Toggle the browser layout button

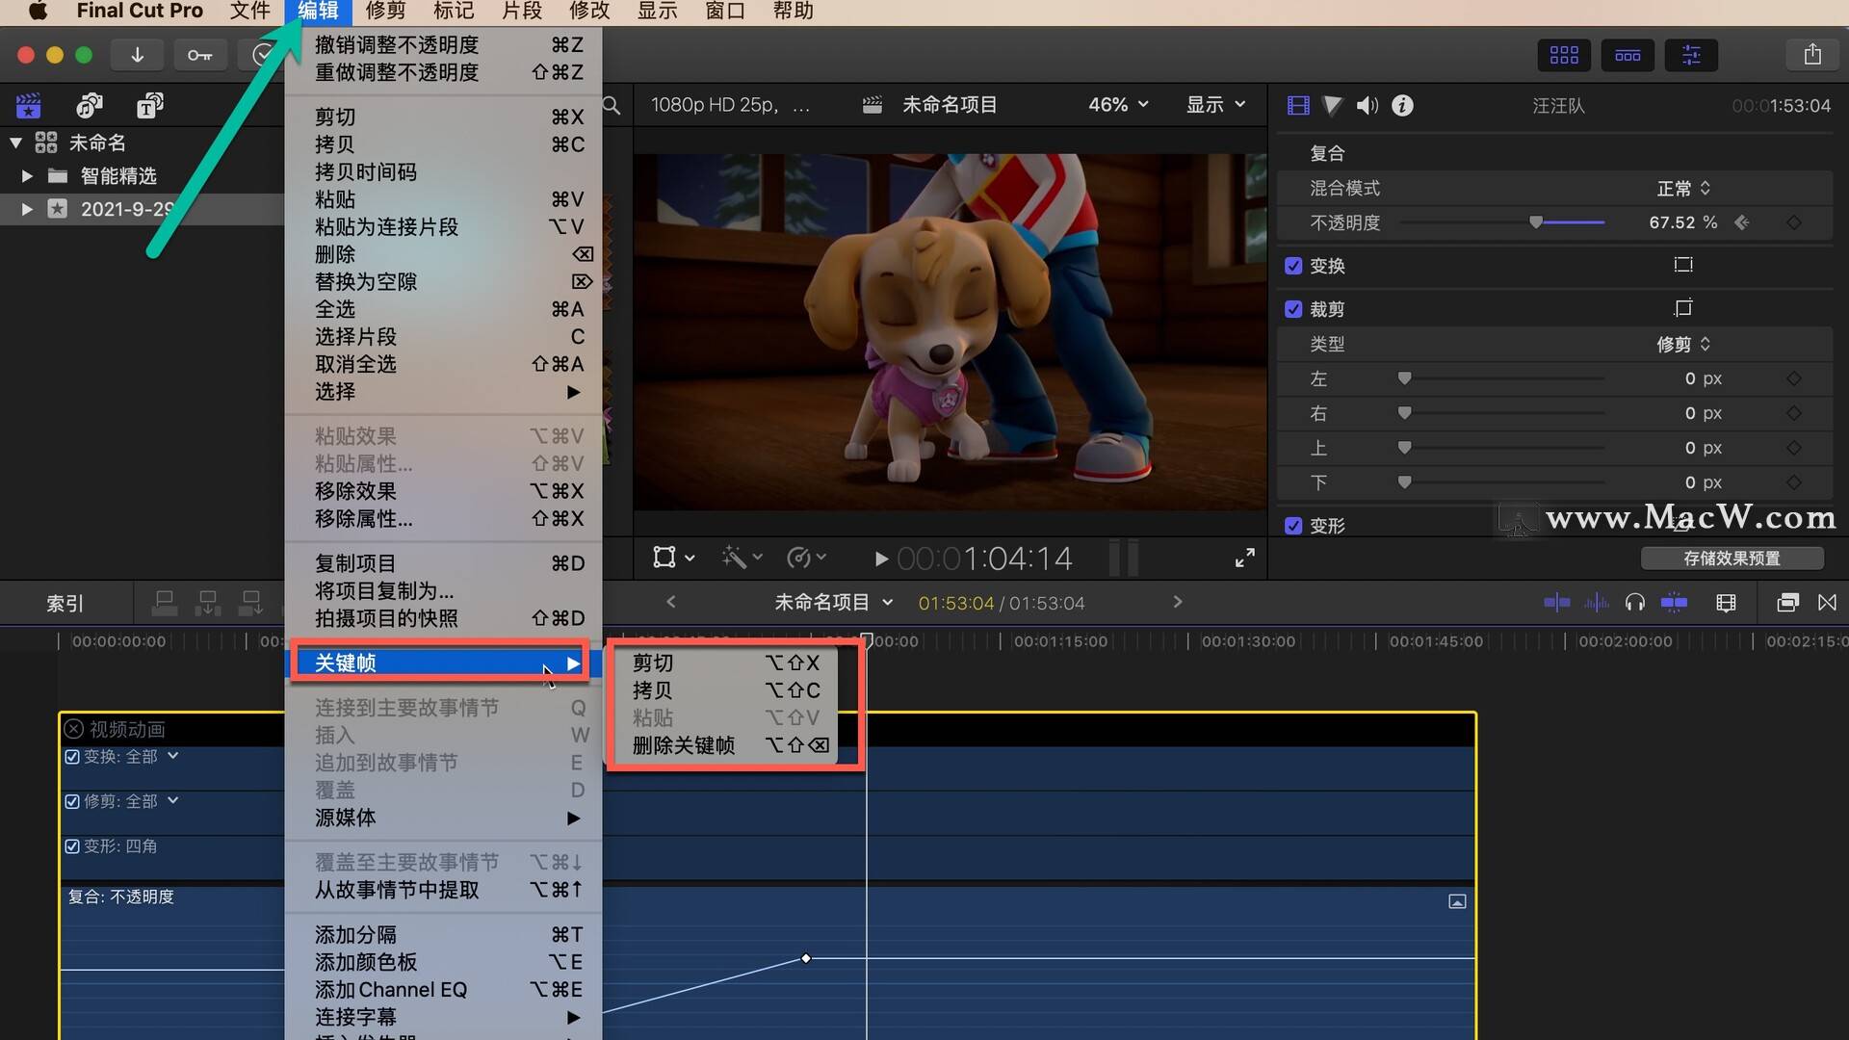(1564, 55)
